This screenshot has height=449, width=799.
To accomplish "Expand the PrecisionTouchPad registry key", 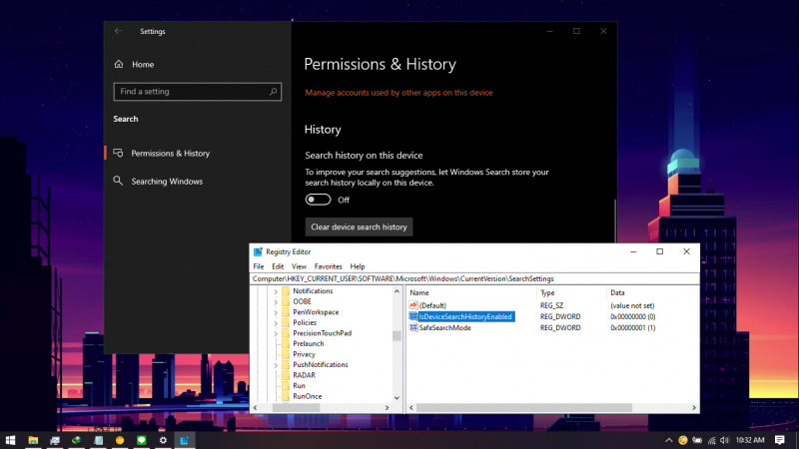I will [276, 333].
